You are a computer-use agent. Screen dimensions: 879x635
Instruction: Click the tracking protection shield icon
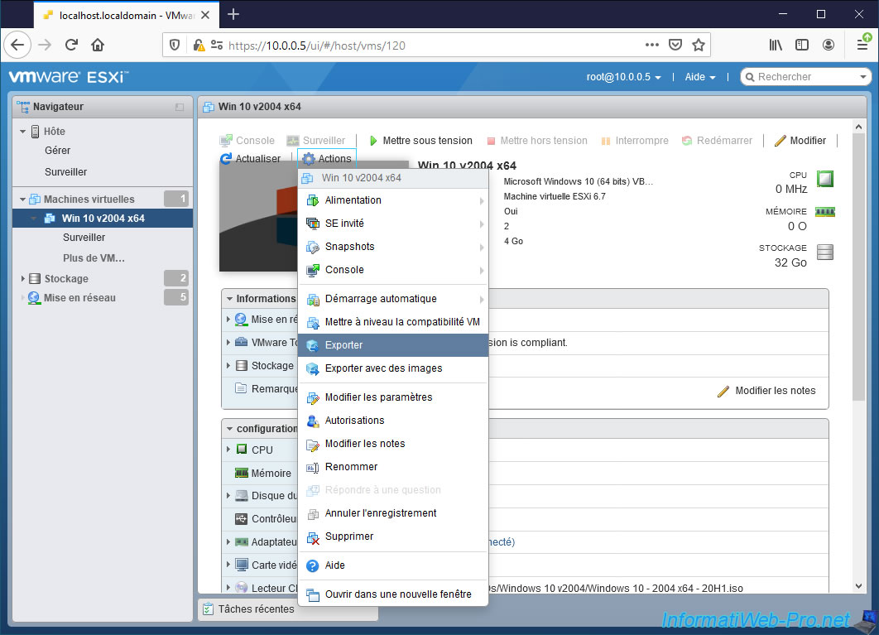click(175, 45)
